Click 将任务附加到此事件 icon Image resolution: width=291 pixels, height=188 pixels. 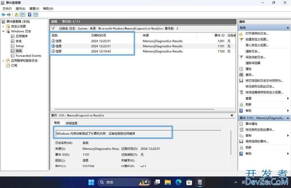tap(241, 130)
